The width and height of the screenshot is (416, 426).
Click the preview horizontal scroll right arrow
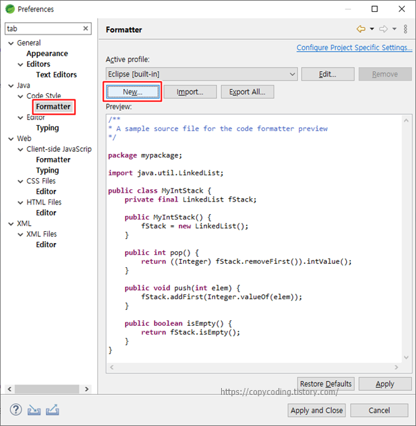[x=397, y=367]
